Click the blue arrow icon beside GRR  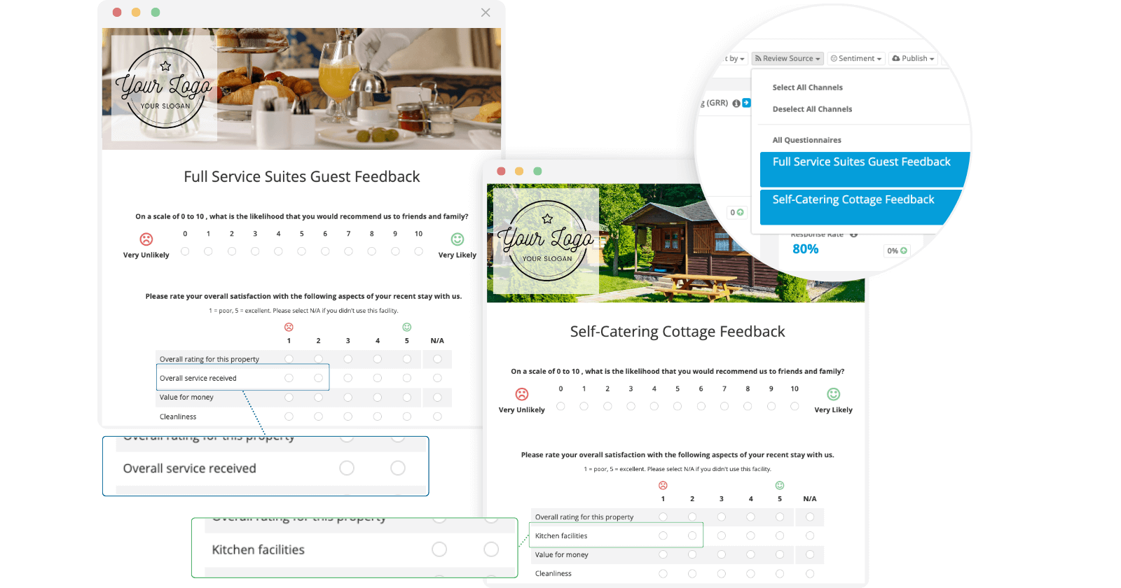(746, 103)
